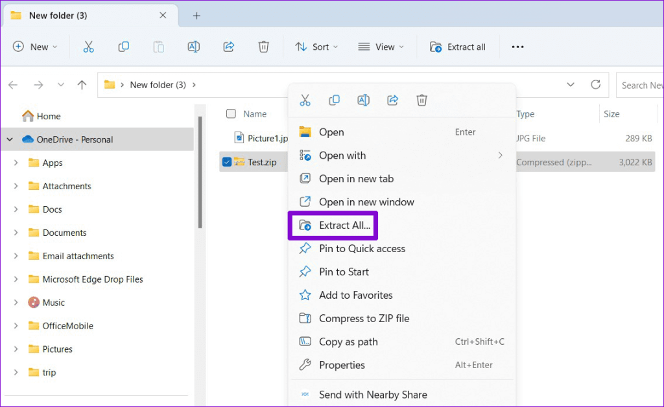Screen dimensions: 664x407
Task: Sort by the Name column header
Action: pyautogui.click(x=254, y=114)
